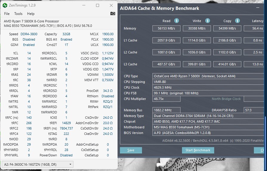Click the ProcOdt value 34.3 Ω
This screenshot has height=171, width=267.
click(108, 91)
